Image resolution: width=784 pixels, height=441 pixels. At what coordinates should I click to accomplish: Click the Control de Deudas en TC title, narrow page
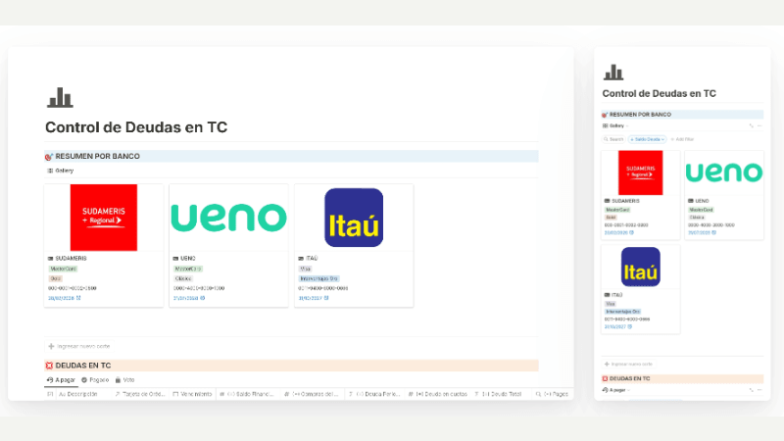pos(659,93)
